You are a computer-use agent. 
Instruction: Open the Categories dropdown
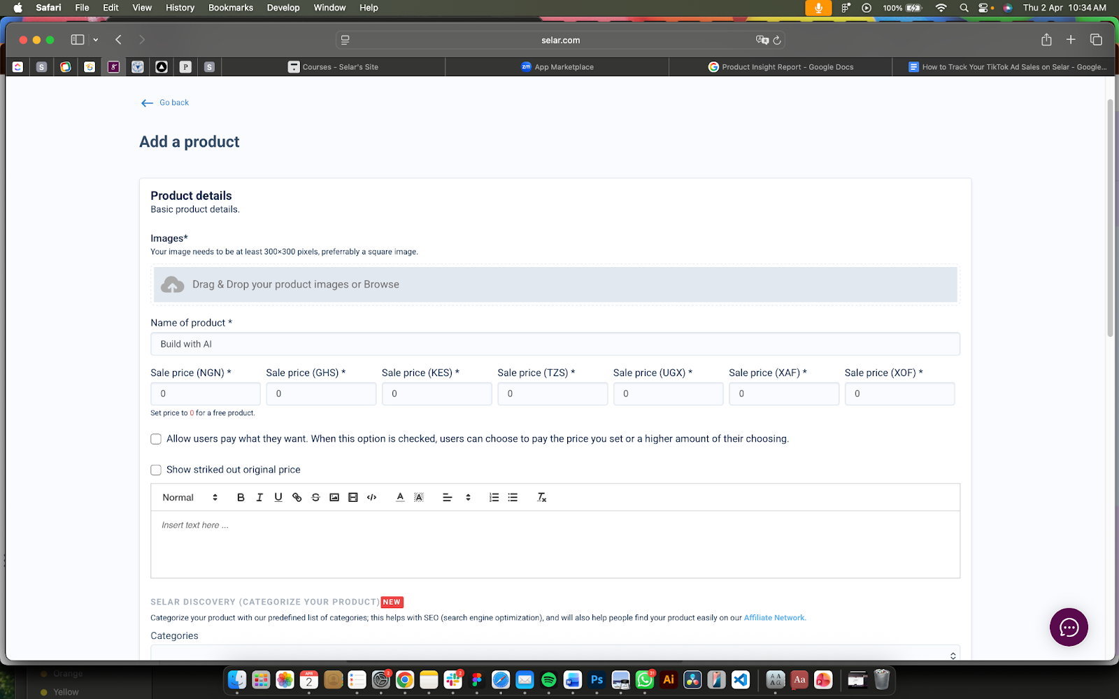pos(555,654)
